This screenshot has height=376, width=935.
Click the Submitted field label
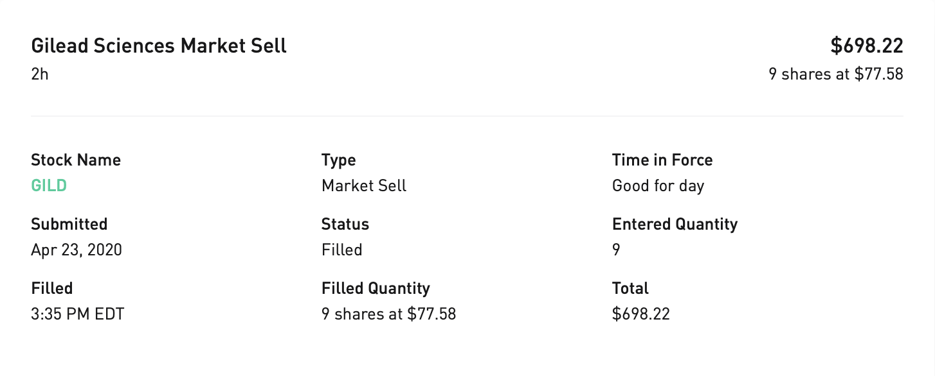coord(69,224)
